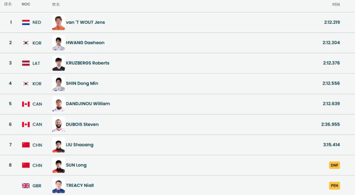Click the NOC column header
Viewport: 355px width, 195px height.
tap(26, 4)
